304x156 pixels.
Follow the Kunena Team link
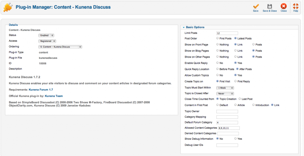(54, 96)
